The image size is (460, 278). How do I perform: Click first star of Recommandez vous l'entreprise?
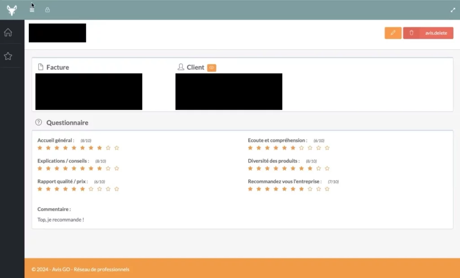click(250, 189)
